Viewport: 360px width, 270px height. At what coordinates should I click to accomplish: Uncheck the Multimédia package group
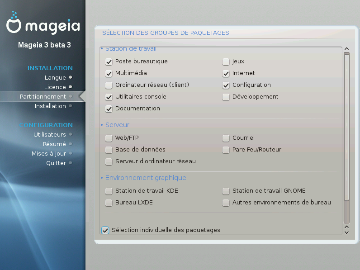[x=109, y=73]
